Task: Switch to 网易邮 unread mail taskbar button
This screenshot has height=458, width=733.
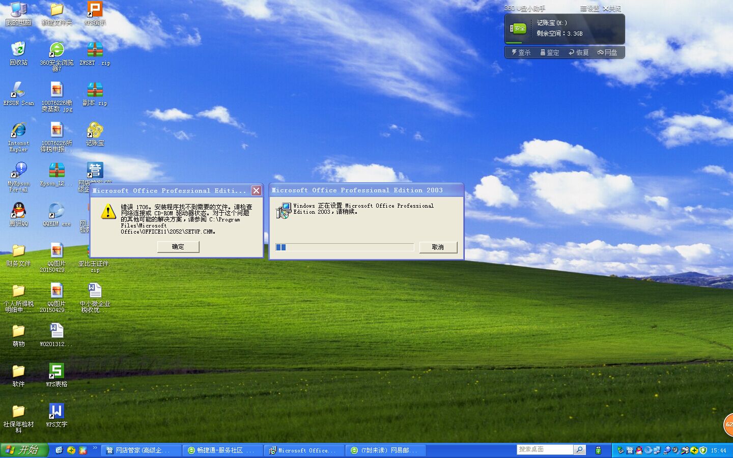Action: [386, 450]
